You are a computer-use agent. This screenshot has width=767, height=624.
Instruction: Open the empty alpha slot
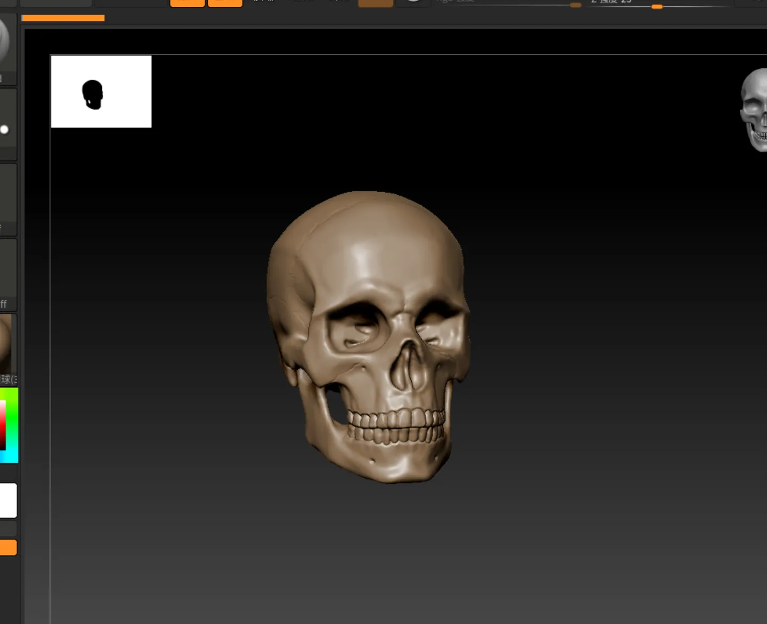pos(7,198)
